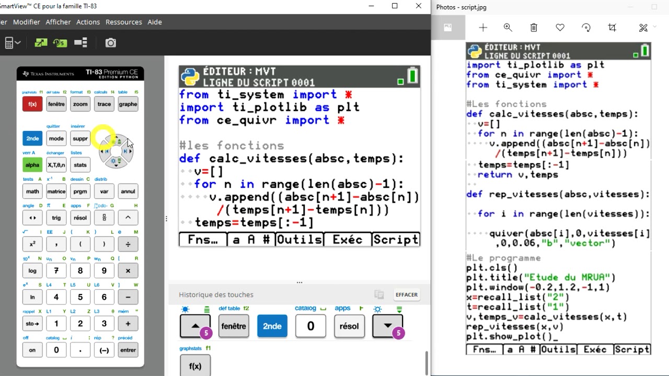Viewport: 669px width, 376px height.
Task: Click the panel layout icon in SmartView toolbar
Action: pos(80,43)
